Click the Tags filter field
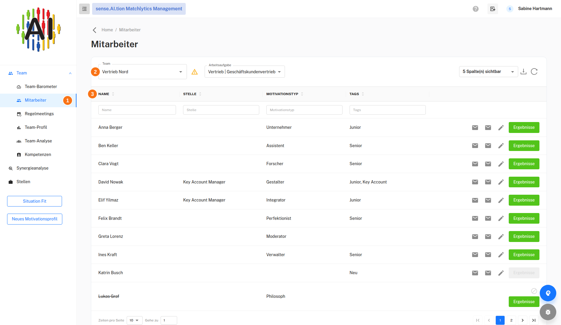The width and height of the screenshot is (561, 325). tap(387, 110)
